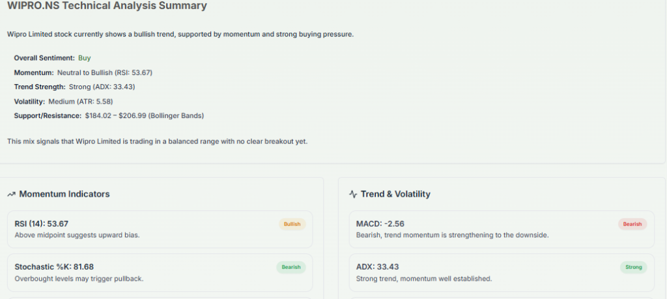This screenshot has height=299, width=667.
Task: Click the red Bearish badge on MACD card
Action: 632,224
